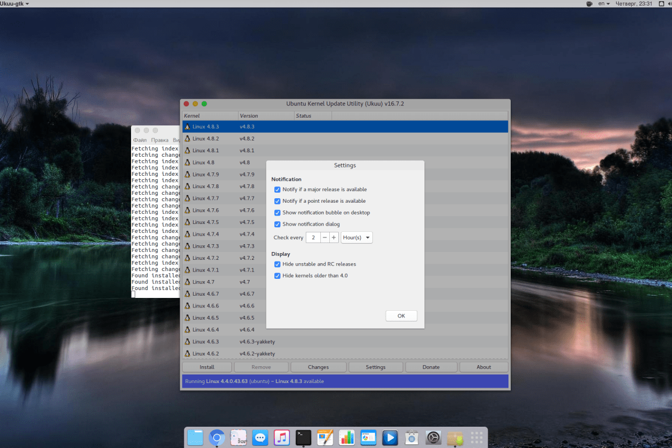Open the music player dock icon
The width and height of the screenshot is (672, 448).
[282, 437]
